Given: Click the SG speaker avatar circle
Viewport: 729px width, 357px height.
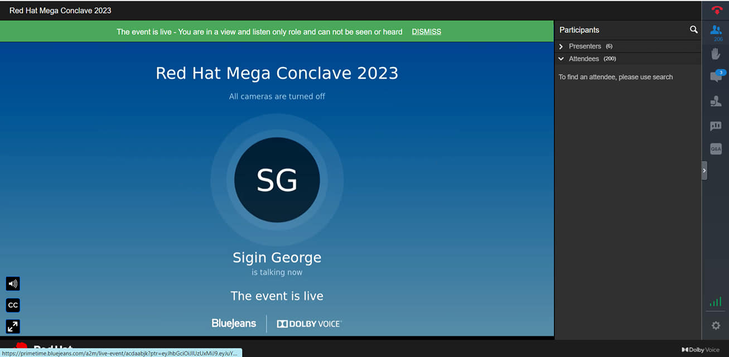Looking at the screenshot, I should click(x=277, y=180).
